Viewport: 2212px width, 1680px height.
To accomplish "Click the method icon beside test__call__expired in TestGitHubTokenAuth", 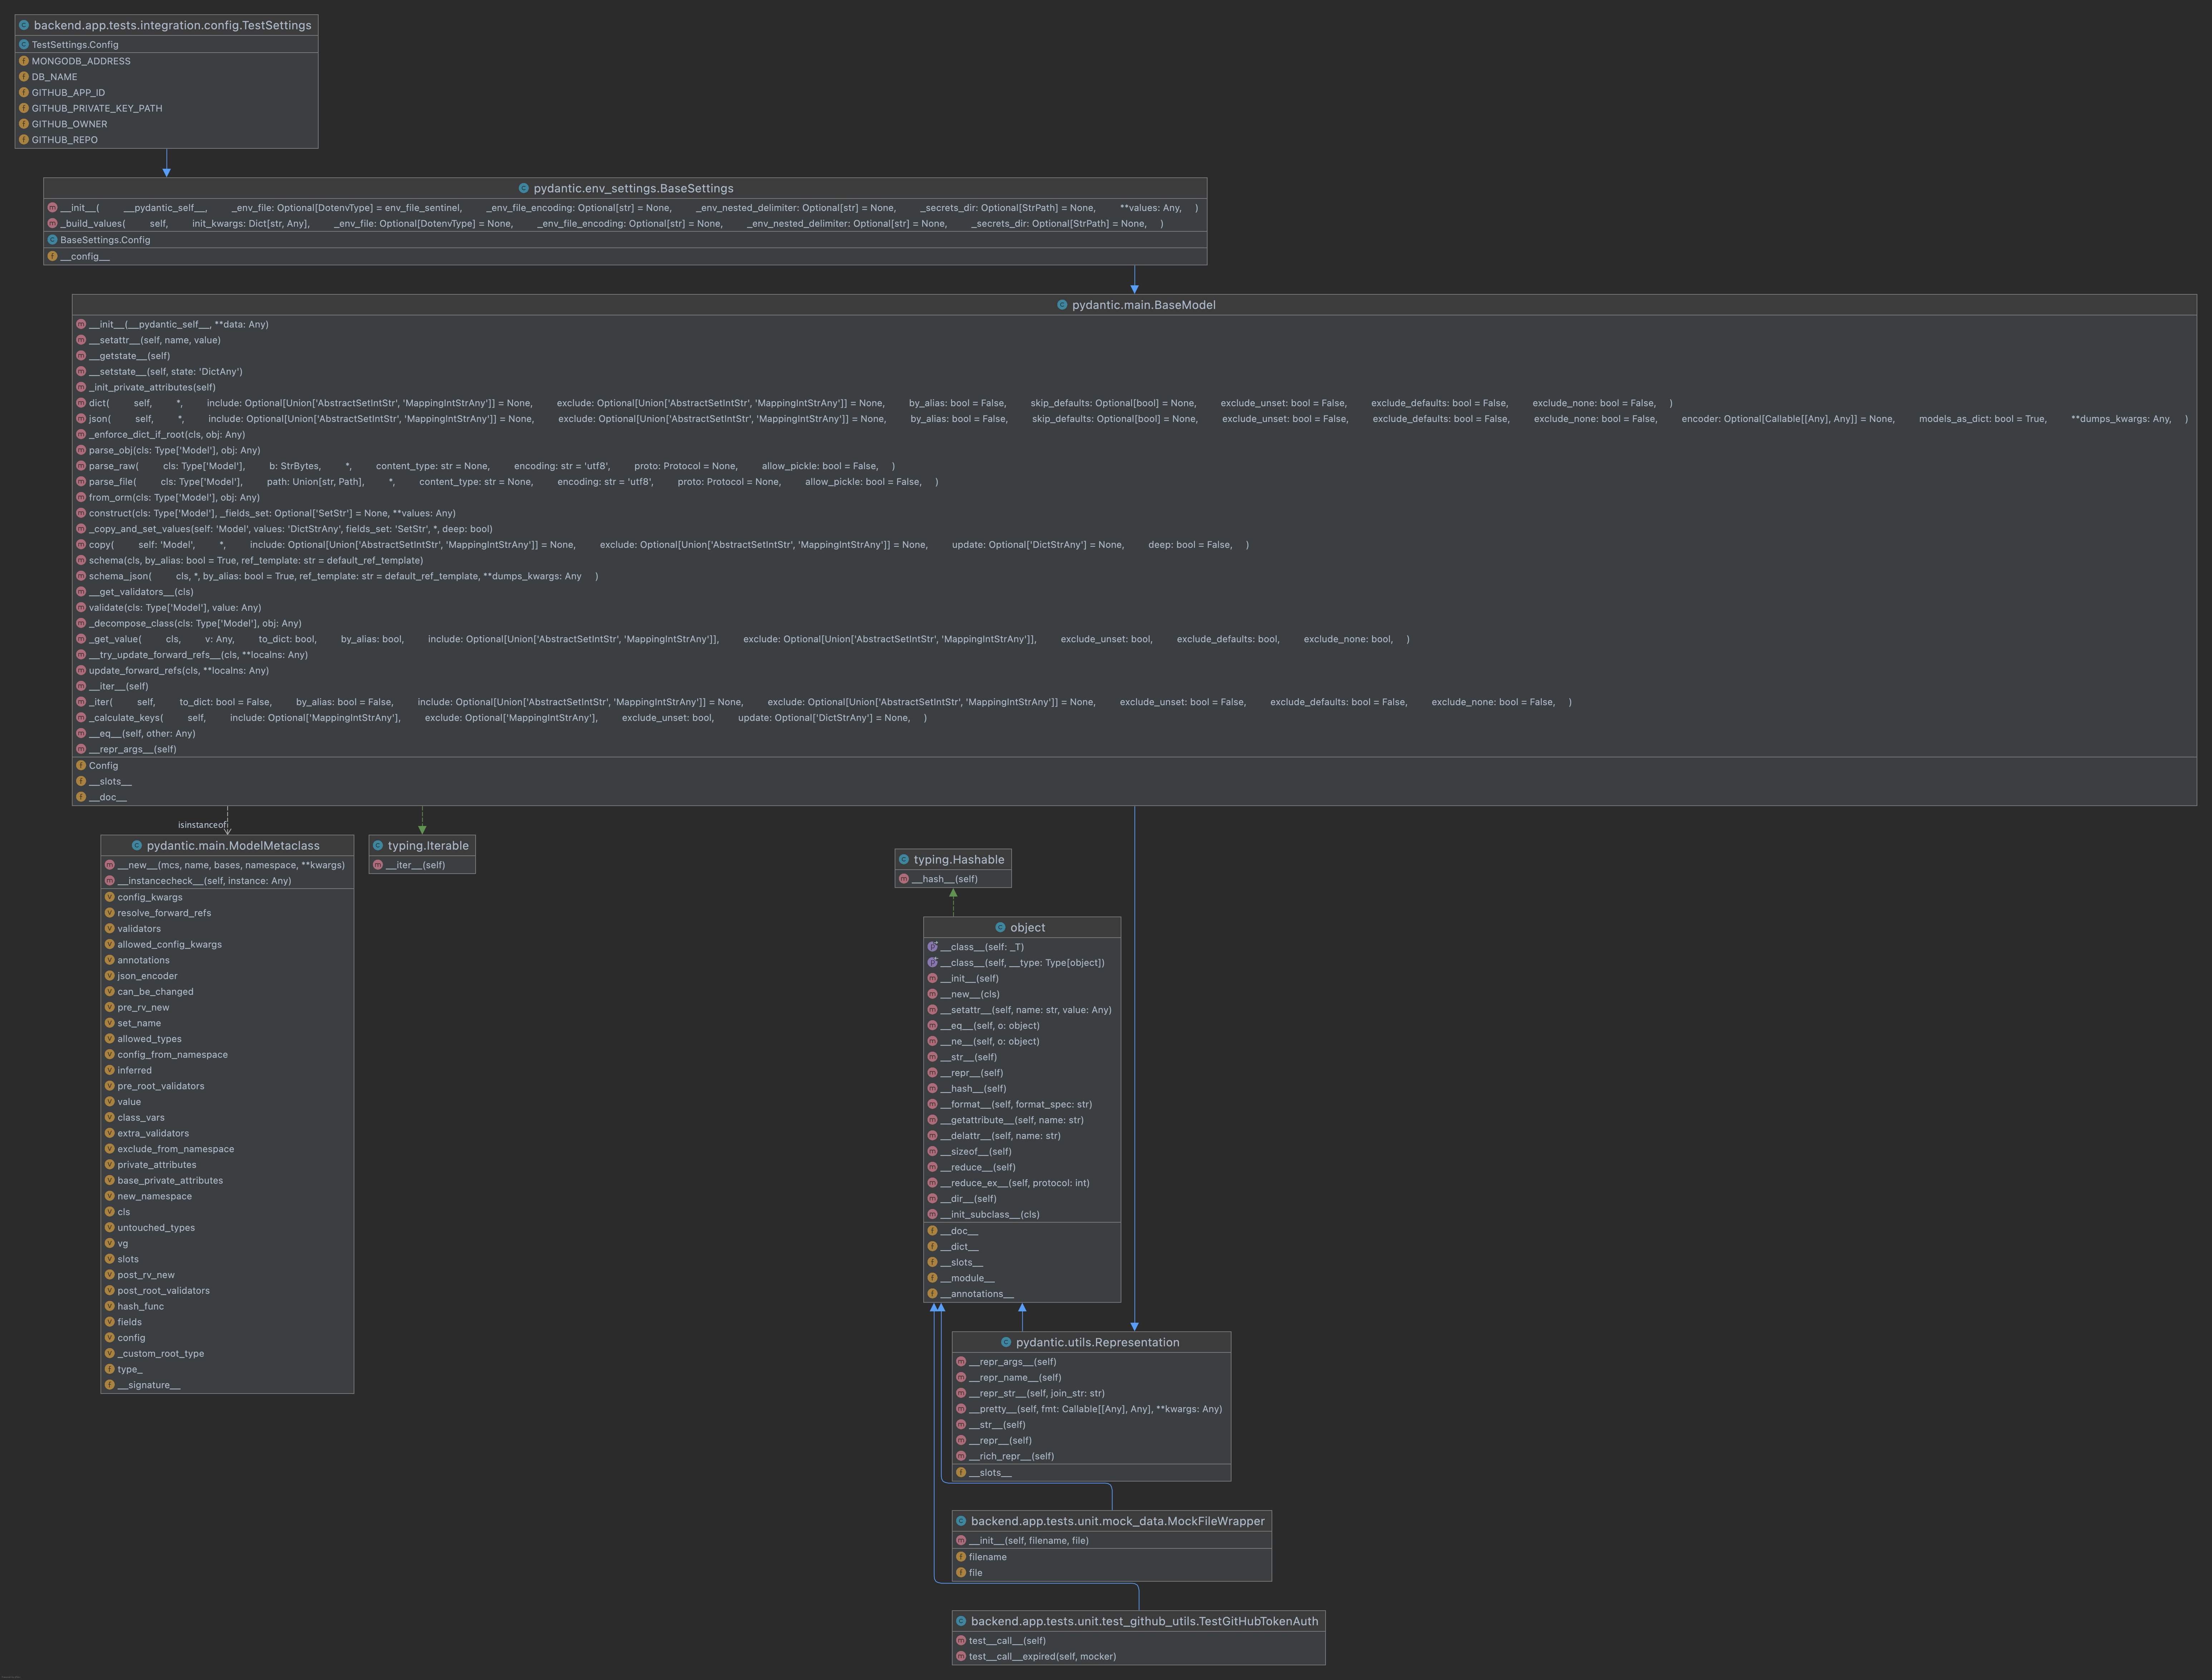I will pyautogui.click(x=961, y=1657).
